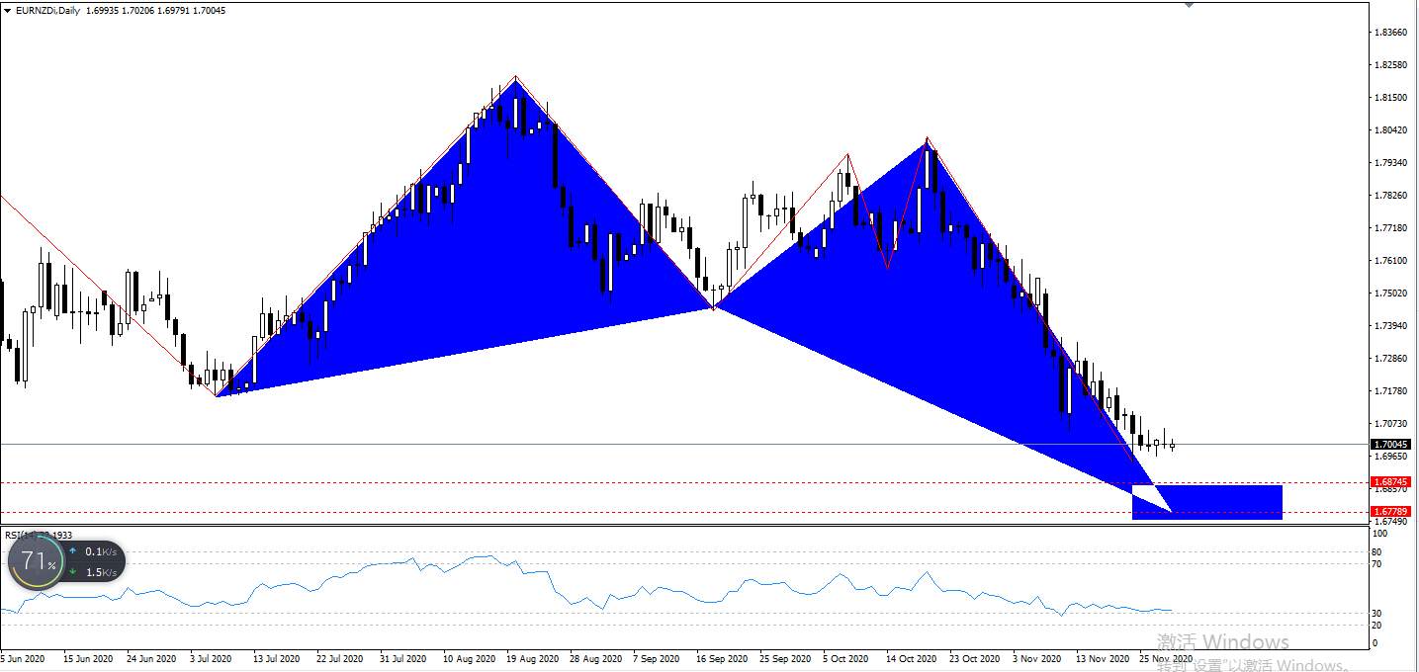Select the red price level tag 1.67789

pos(1391,512)
